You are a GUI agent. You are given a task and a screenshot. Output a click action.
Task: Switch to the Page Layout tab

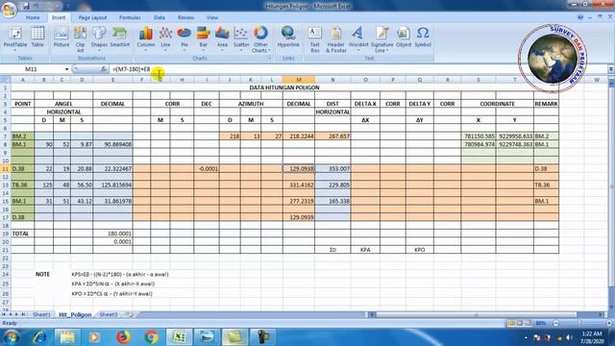click(92, 17)
